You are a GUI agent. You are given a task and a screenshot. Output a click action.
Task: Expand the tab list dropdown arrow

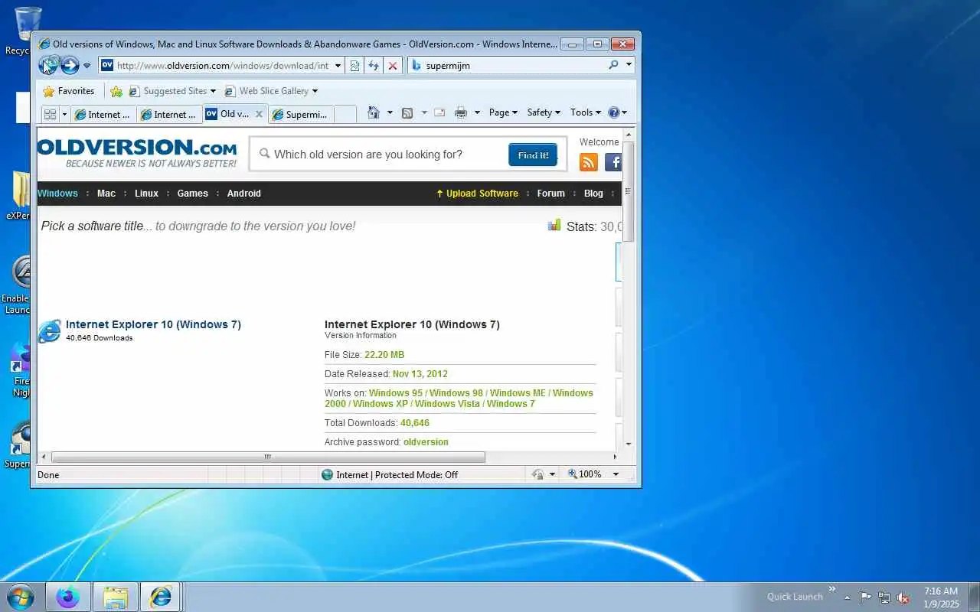coord(64,114)
